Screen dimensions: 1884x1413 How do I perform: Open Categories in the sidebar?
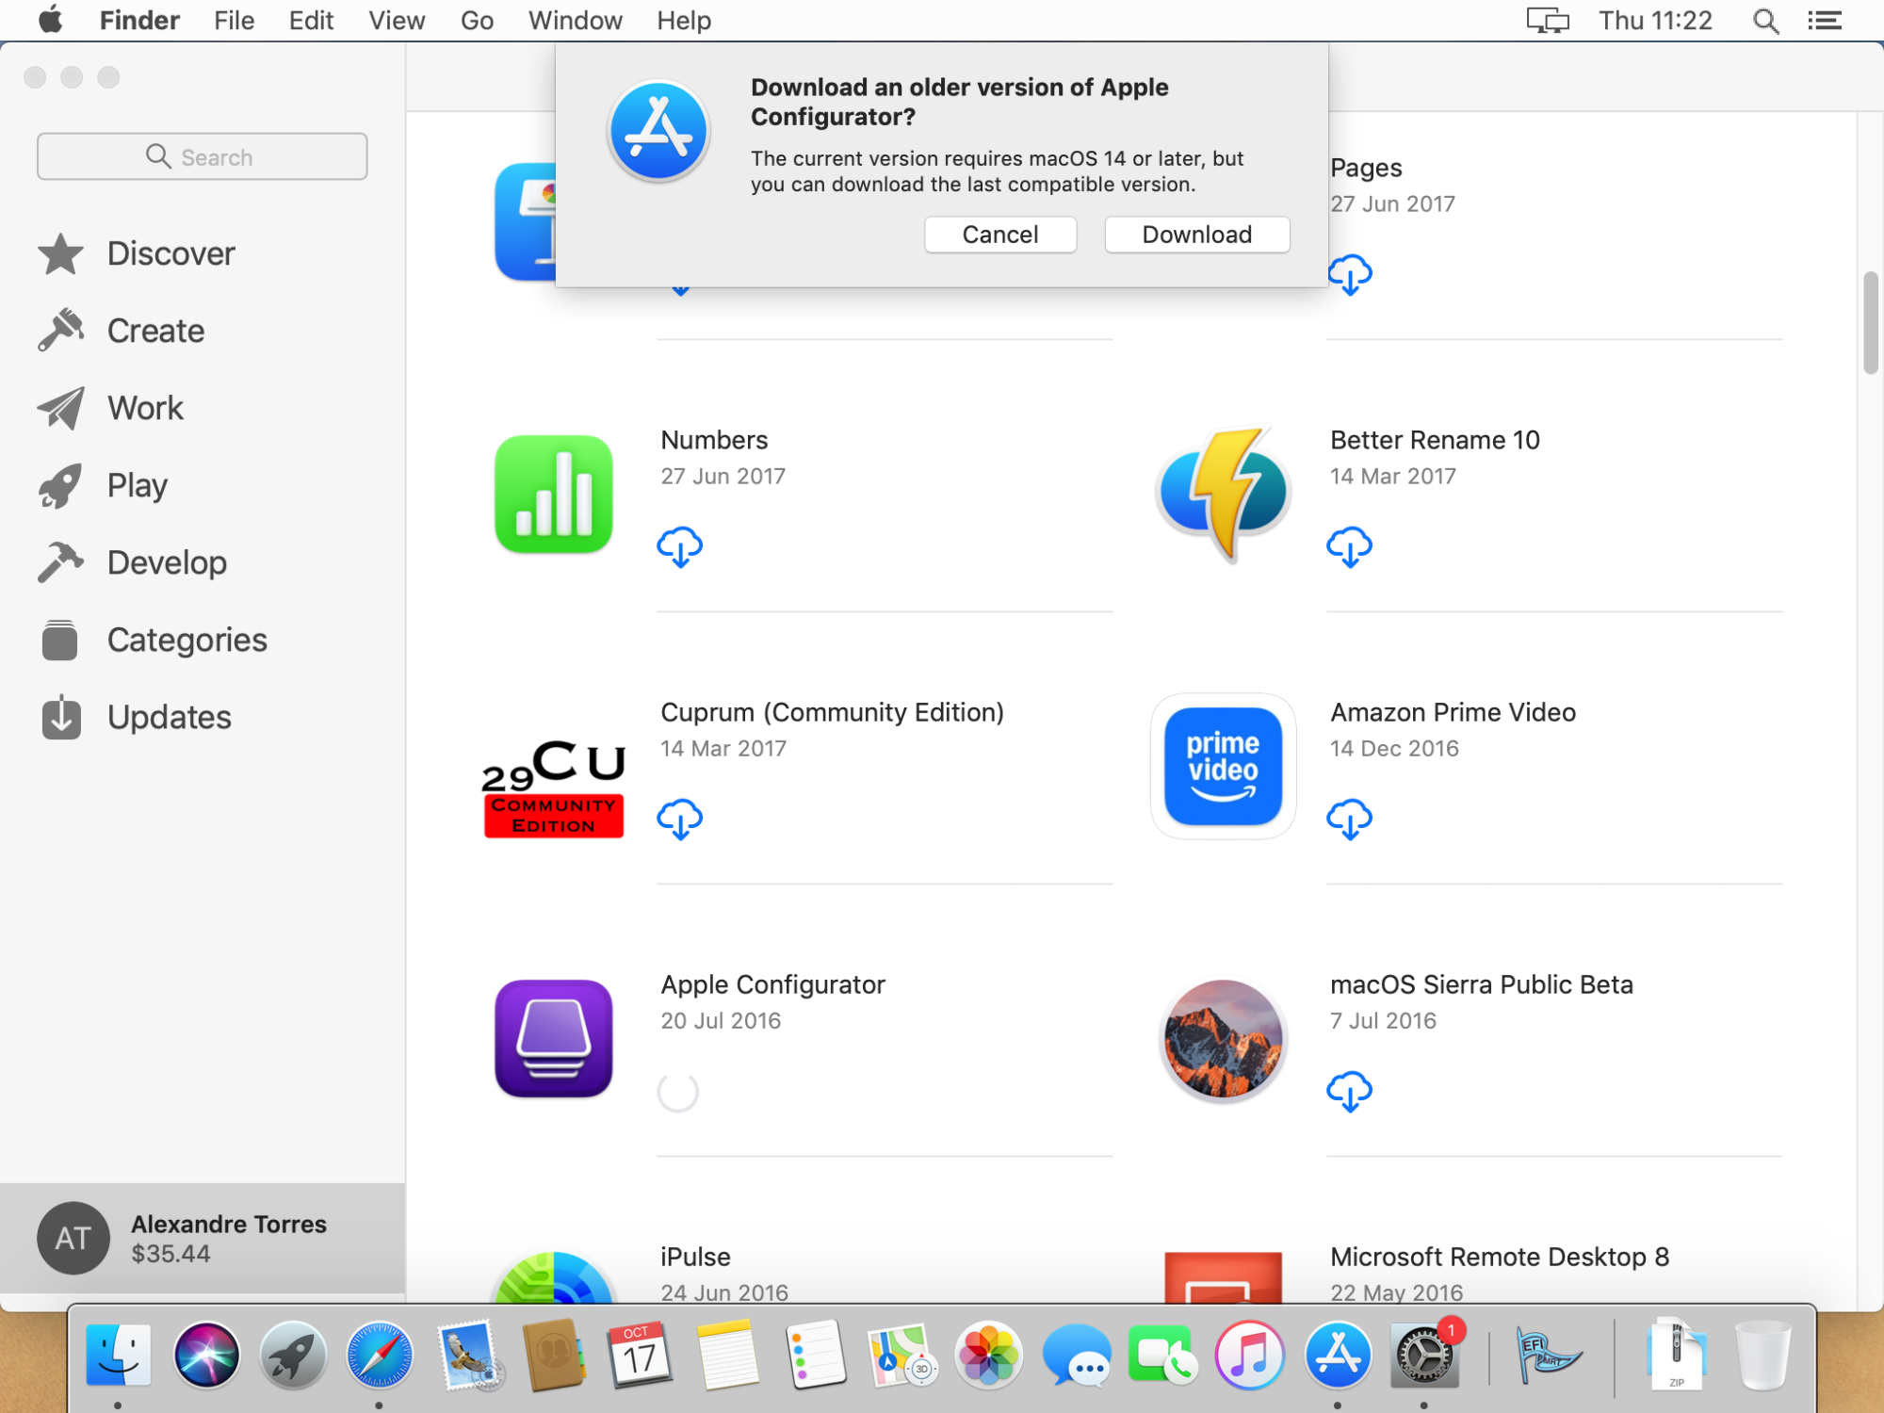[x=153, y=640]
